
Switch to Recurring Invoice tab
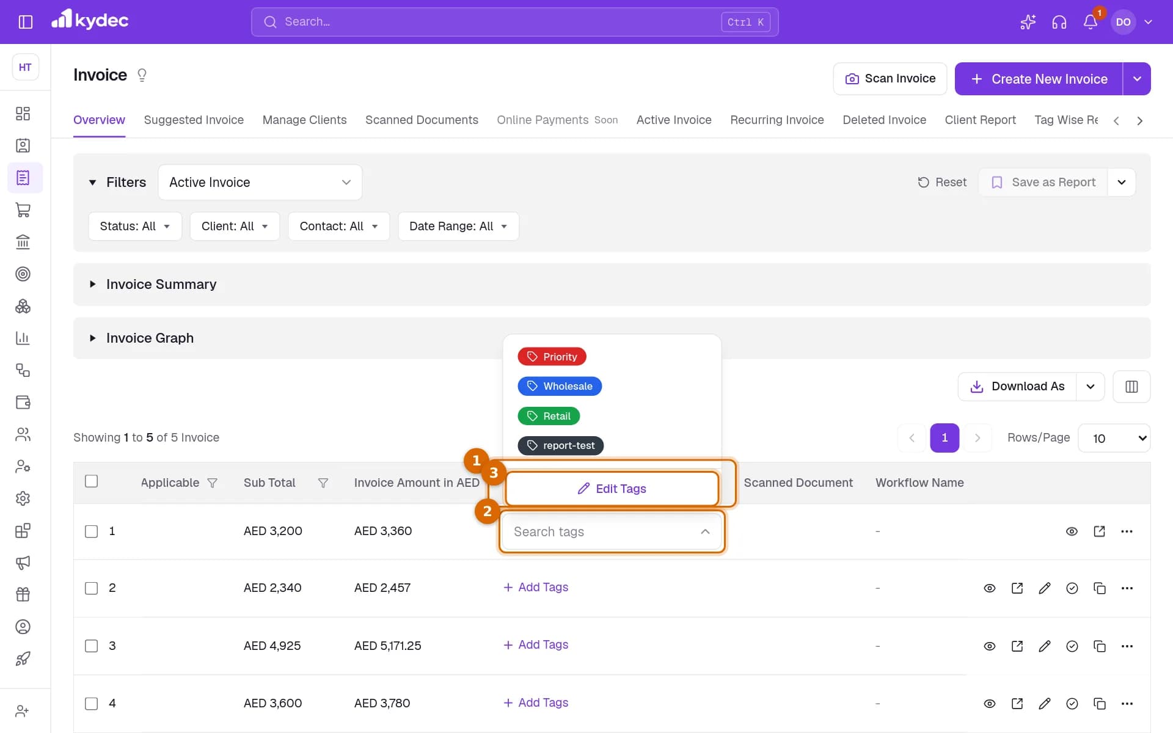point(777,120)
